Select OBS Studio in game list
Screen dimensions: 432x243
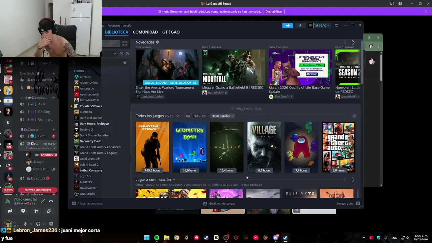[x=87, y=194]
